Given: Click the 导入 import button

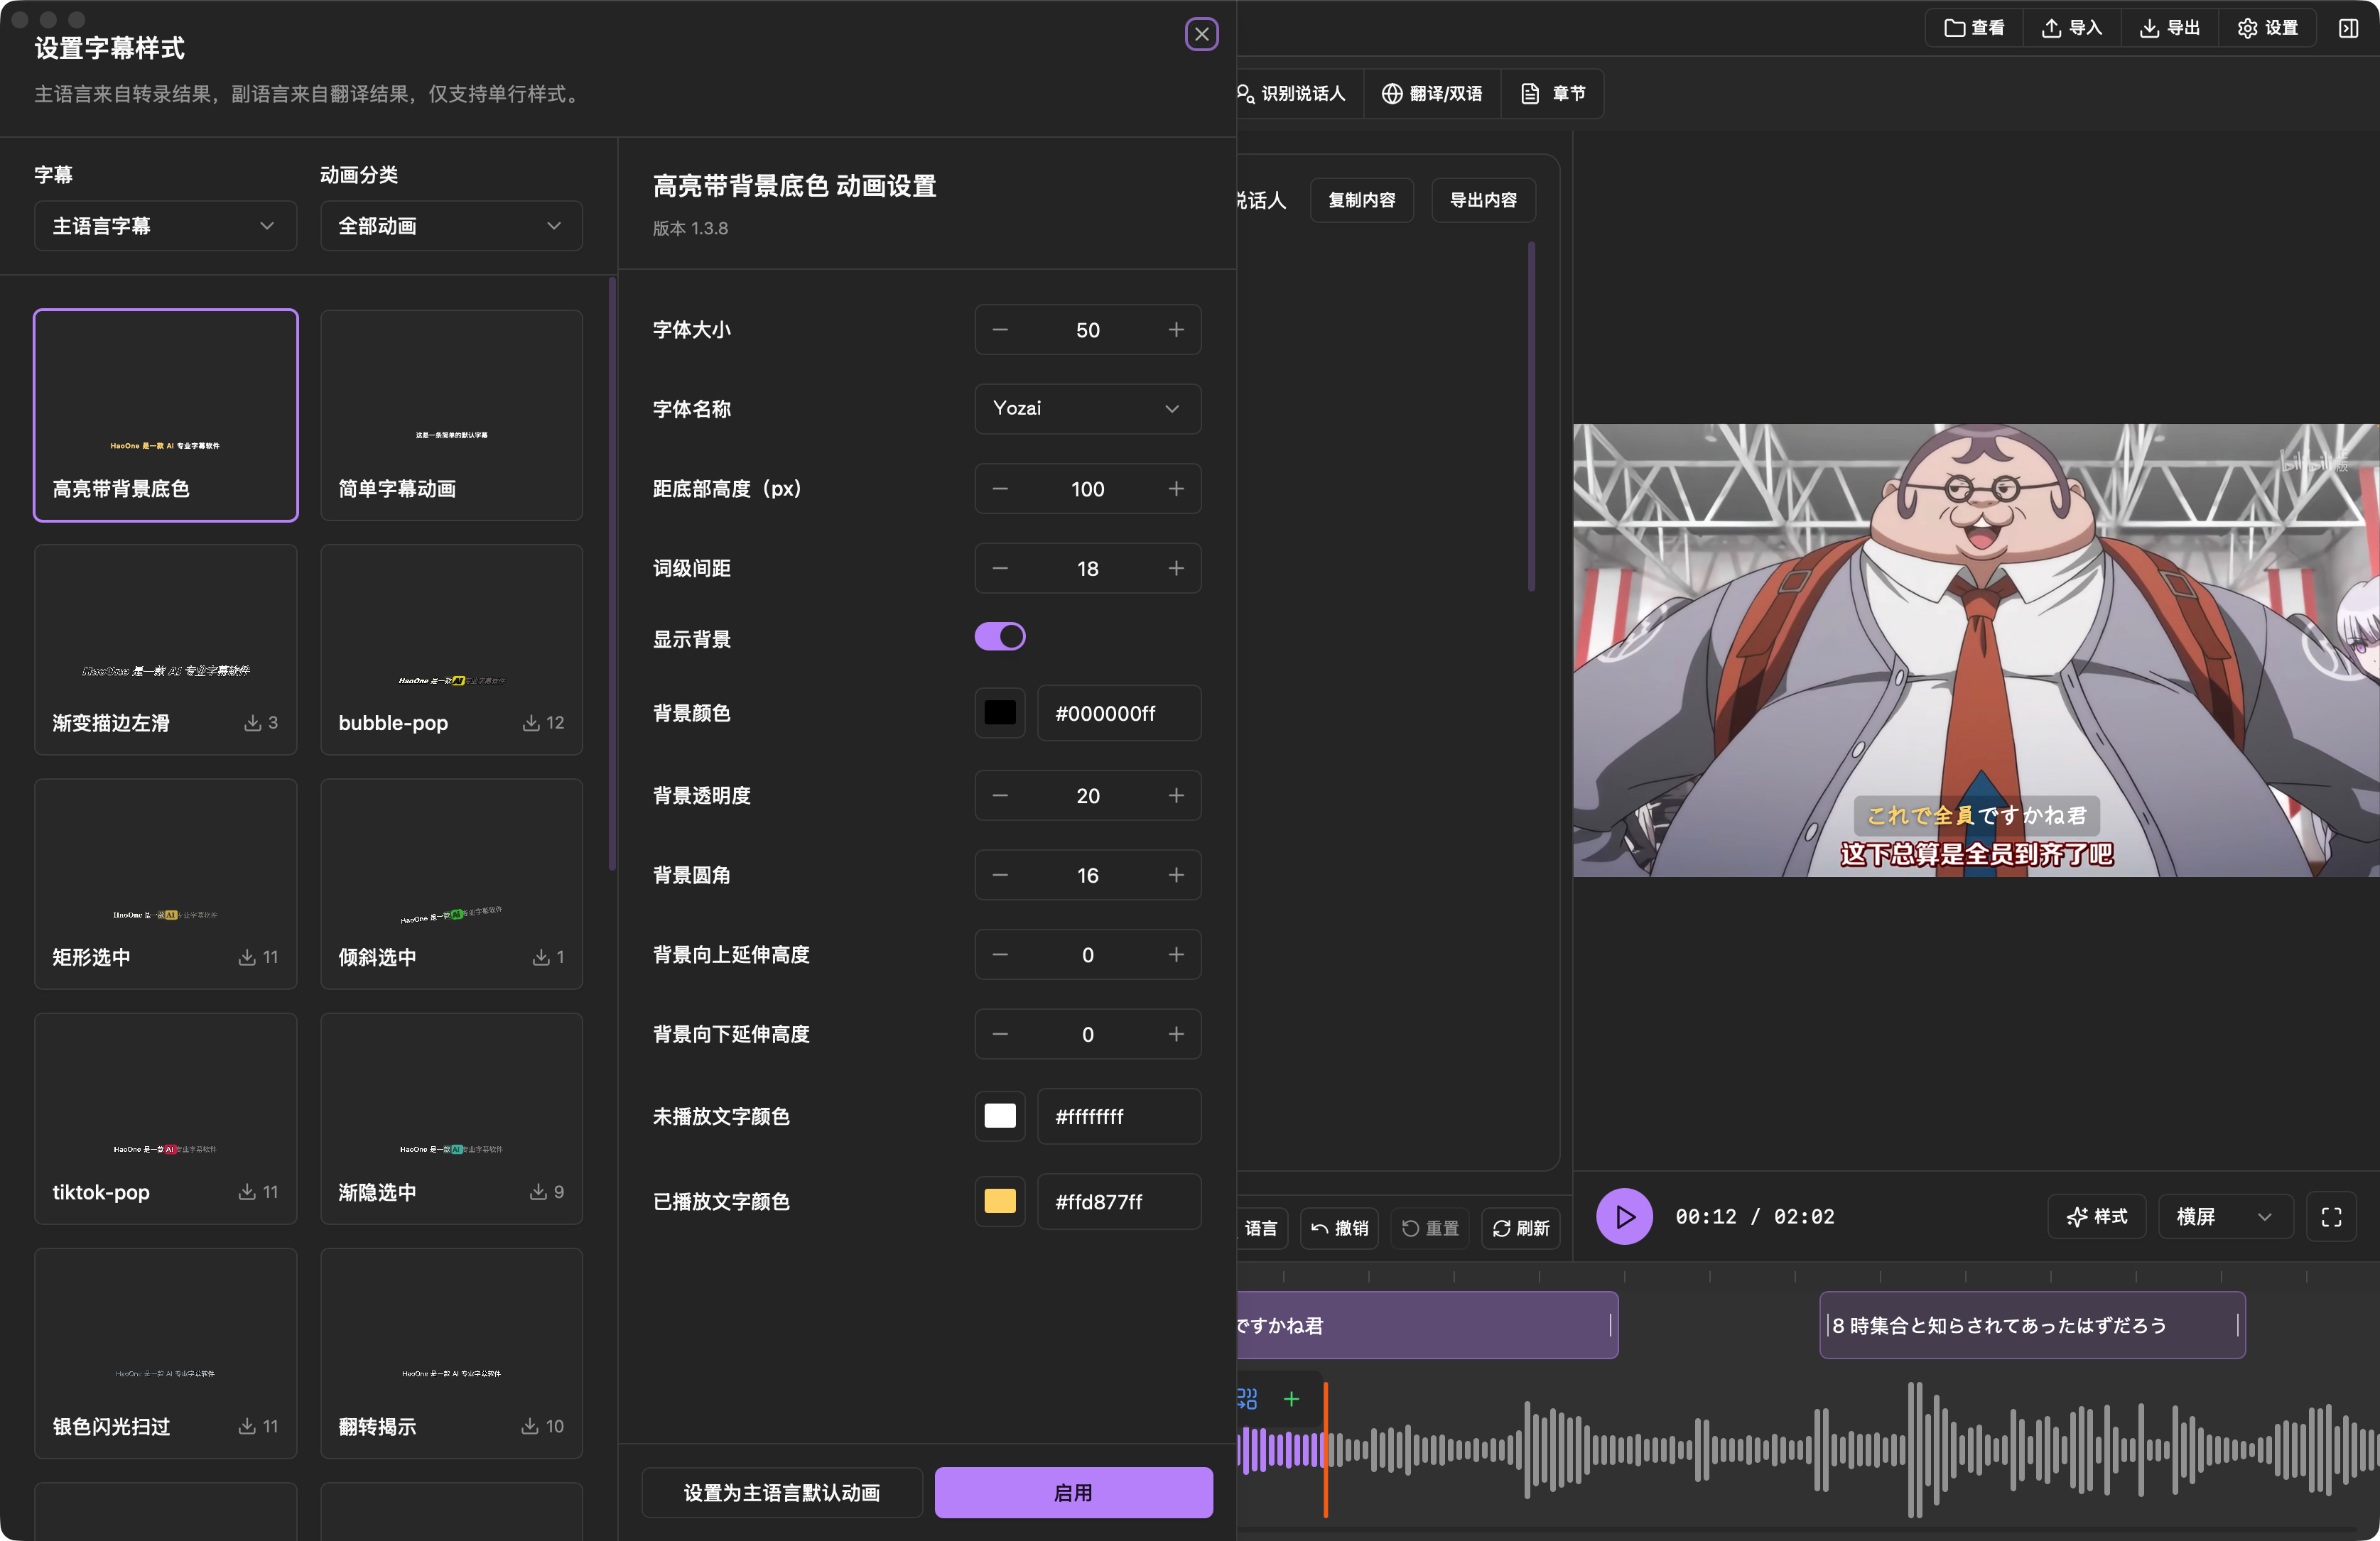Looking at the screenshot, I should (x=2071, y=28).
